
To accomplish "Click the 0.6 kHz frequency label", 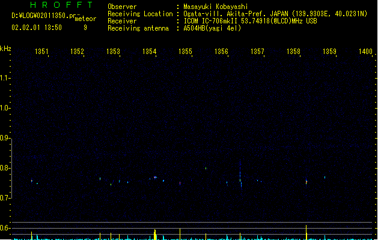I will (x=5, y=228).
